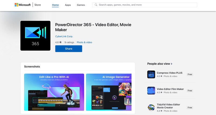Open the Games tab

tap(81, 5)
